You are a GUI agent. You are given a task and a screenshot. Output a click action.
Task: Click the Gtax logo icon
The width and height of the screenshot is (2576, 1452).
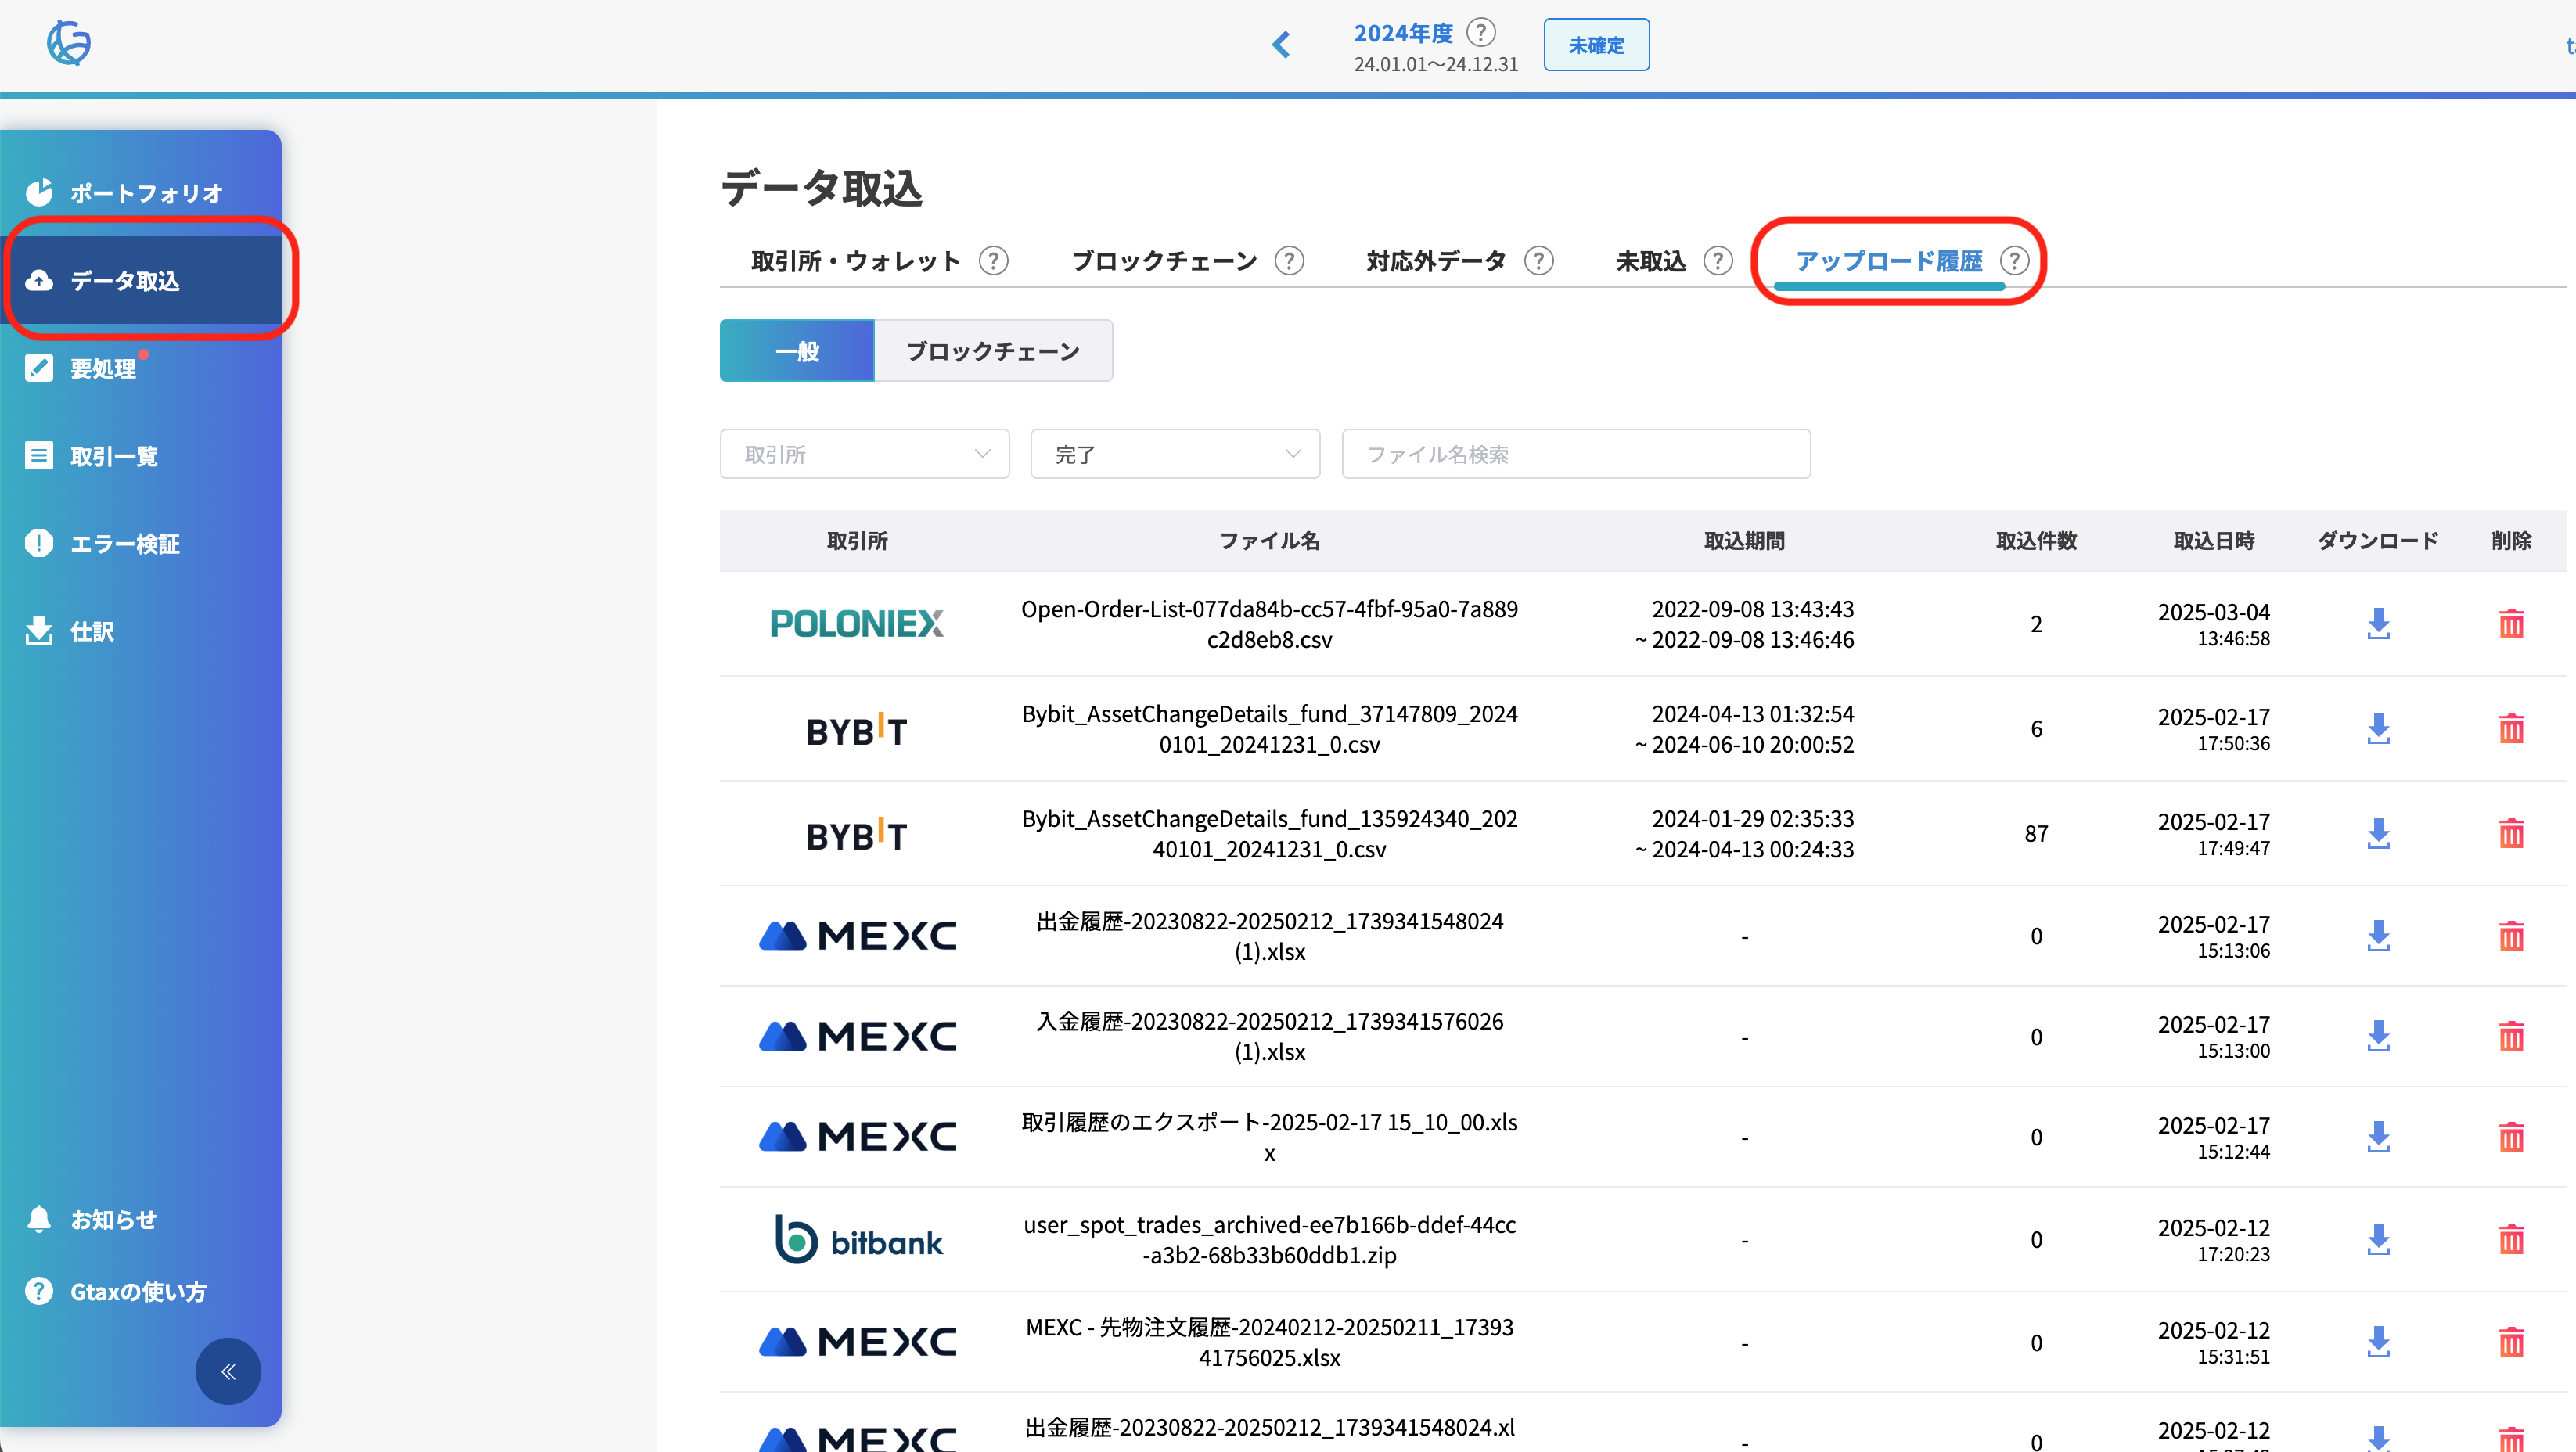pyautogui.click(x=69, y=43)
